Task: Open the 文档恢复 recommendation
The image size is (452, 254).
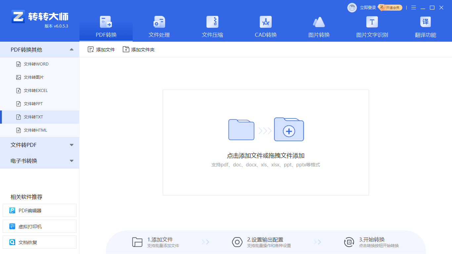Action: (x=39, y=242)
